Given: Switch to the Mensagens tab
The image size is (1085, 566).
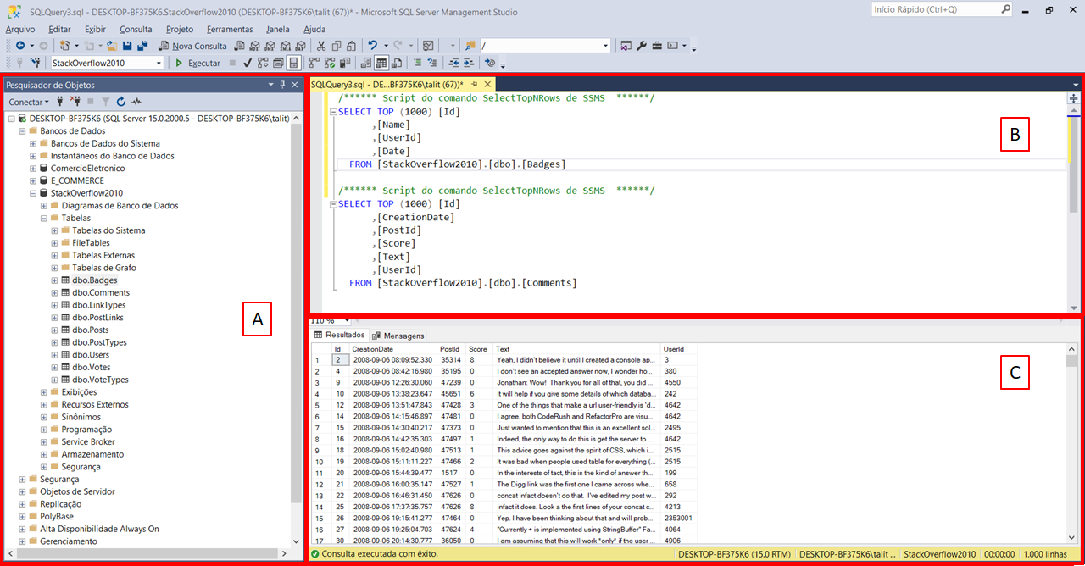Looking at the screenshot, I should pos(398,336).
